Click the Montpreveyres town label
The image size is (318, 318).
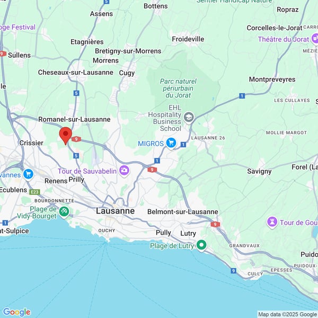pos(272,79)
